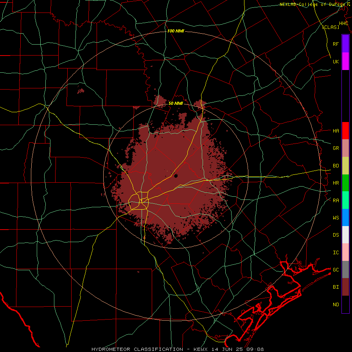Click the GC legend label
The height and width of the screenshot is (352, 352).
point(336,270)
